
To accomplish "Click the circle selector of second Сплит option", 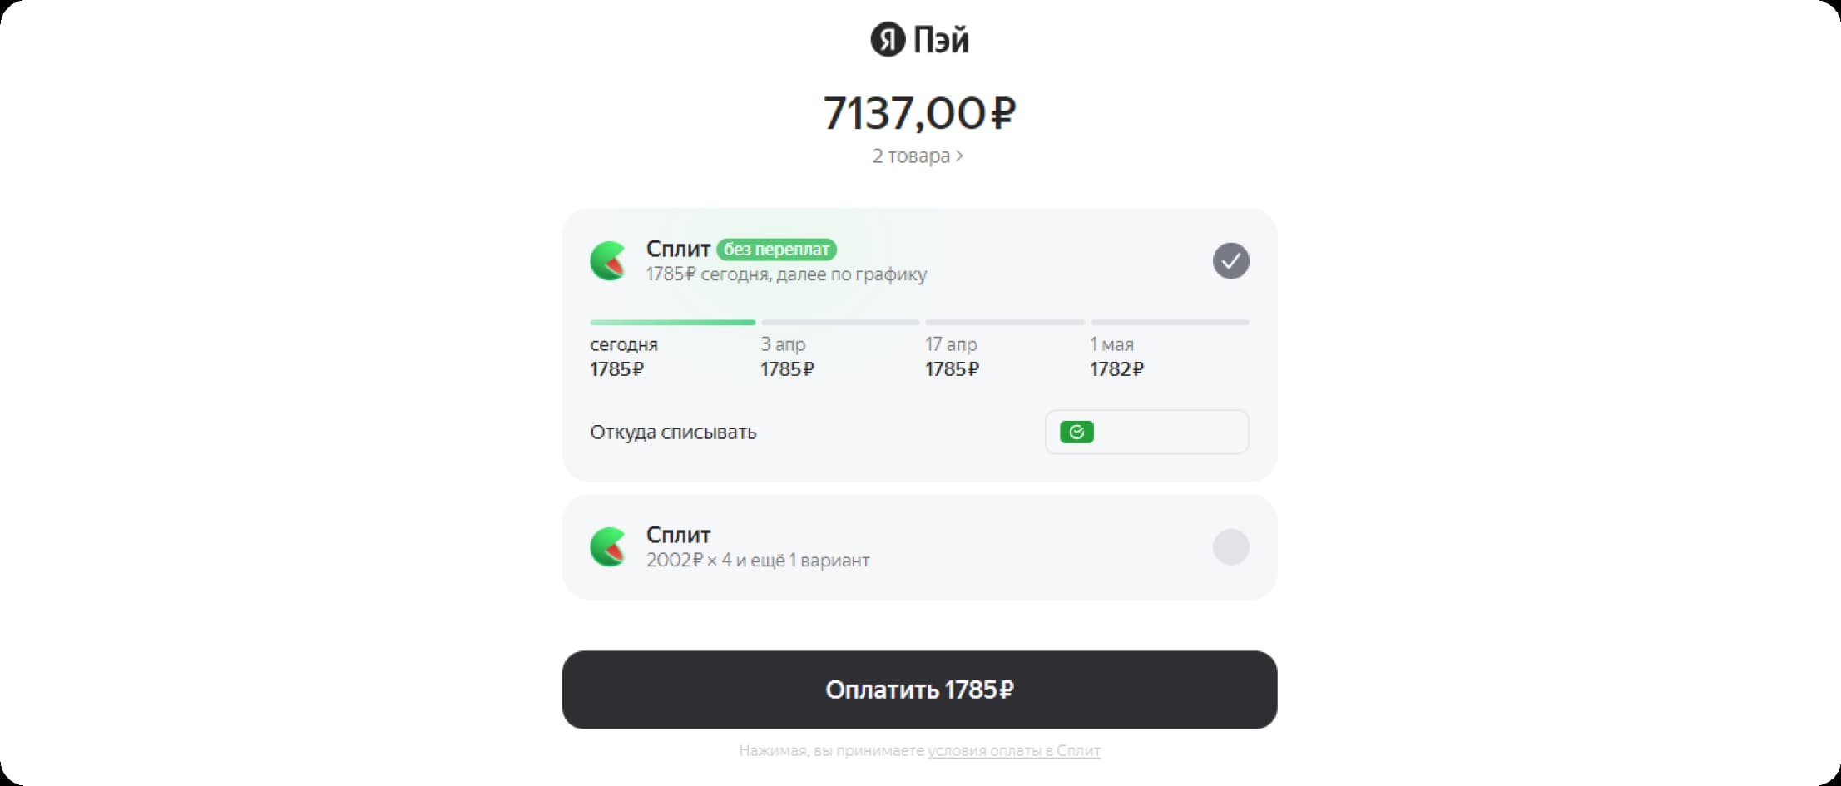I will point(1231,546).
